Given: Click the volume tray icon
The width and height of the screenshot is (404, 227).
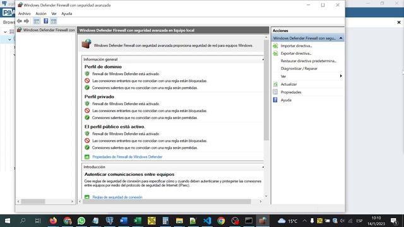Looking at the screenshot, I should 342,221.
